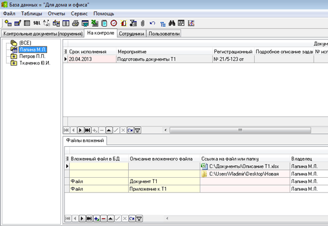Viewport: 328px width, 226px height.
Task: Add record with attachments navigator plus button
Action: point(97,219)
